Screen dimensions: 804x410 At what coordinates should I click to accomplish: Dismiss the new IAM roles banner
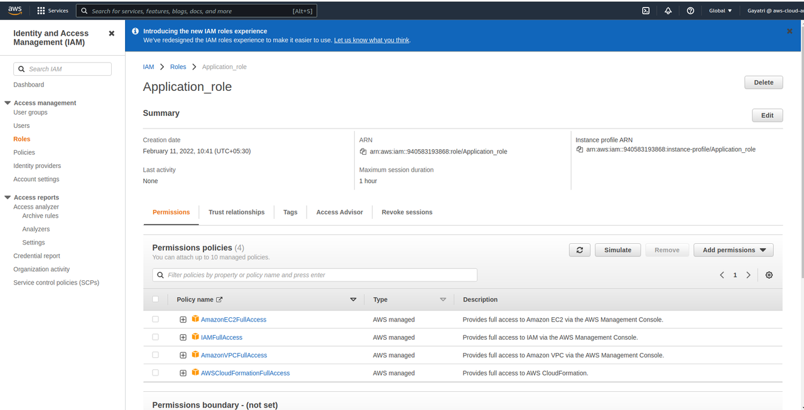pyautogui.click(x=790, y=31)
